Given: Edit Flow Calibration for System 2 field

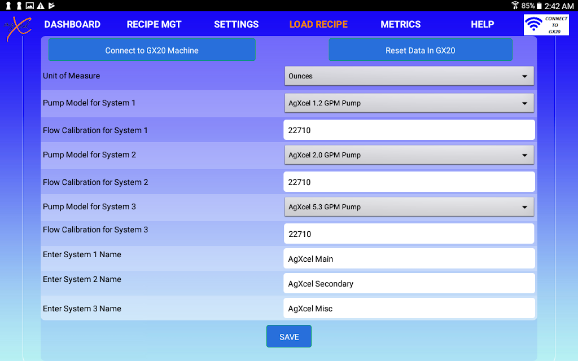Looking at the screenshot, I should [409, 182].
